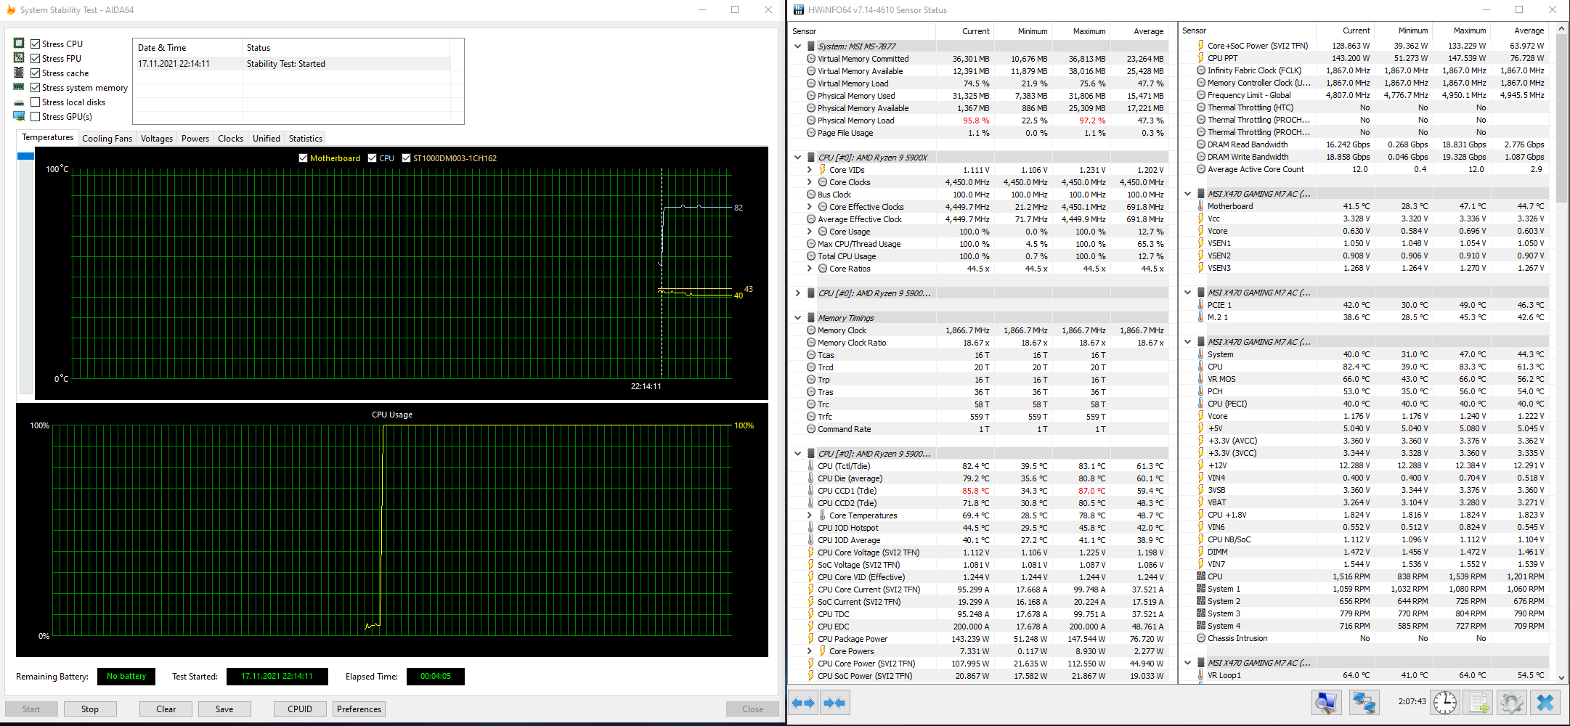Screen dimensions: 1570x726
Task: Toggle the CPU checkbox above temperature graph
Action: tap(373, 158)
